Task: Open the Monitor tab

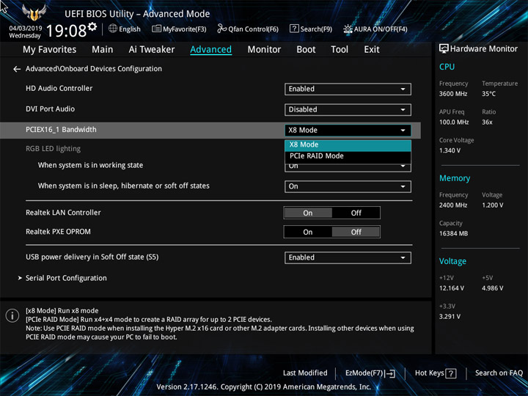Action: tap(264, 50)
